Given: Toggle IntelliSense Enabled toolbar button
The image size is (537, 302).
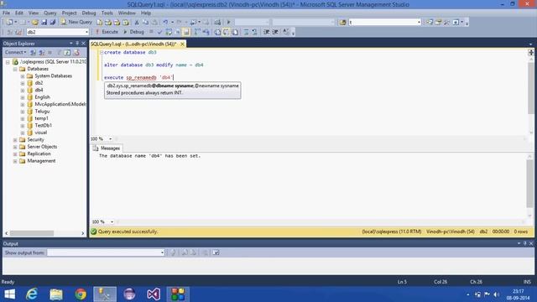Looking at the screenshot, I should tap(186, 32).
